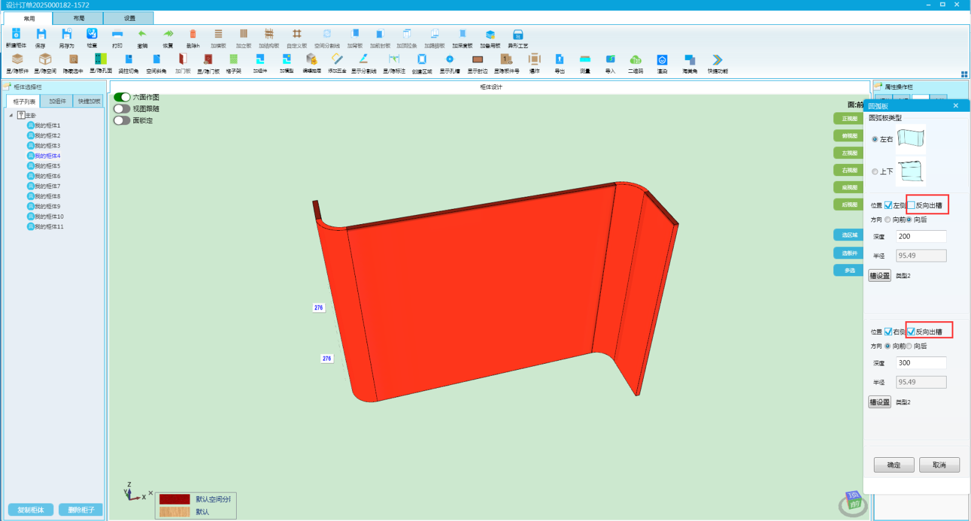Viewport: 971px width, 521px height.
Task: Click the 恢复 redo arrow
Action: pos(168,34)
